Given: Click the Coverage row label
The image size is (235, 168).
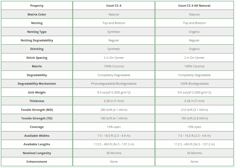Looking at the screenshot, I should [x=37, y=127].
